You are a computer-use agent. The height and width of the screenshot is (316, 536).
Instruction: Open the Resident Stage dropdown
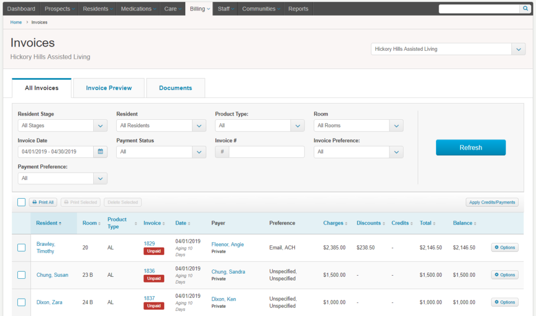(x=63, y=126)
